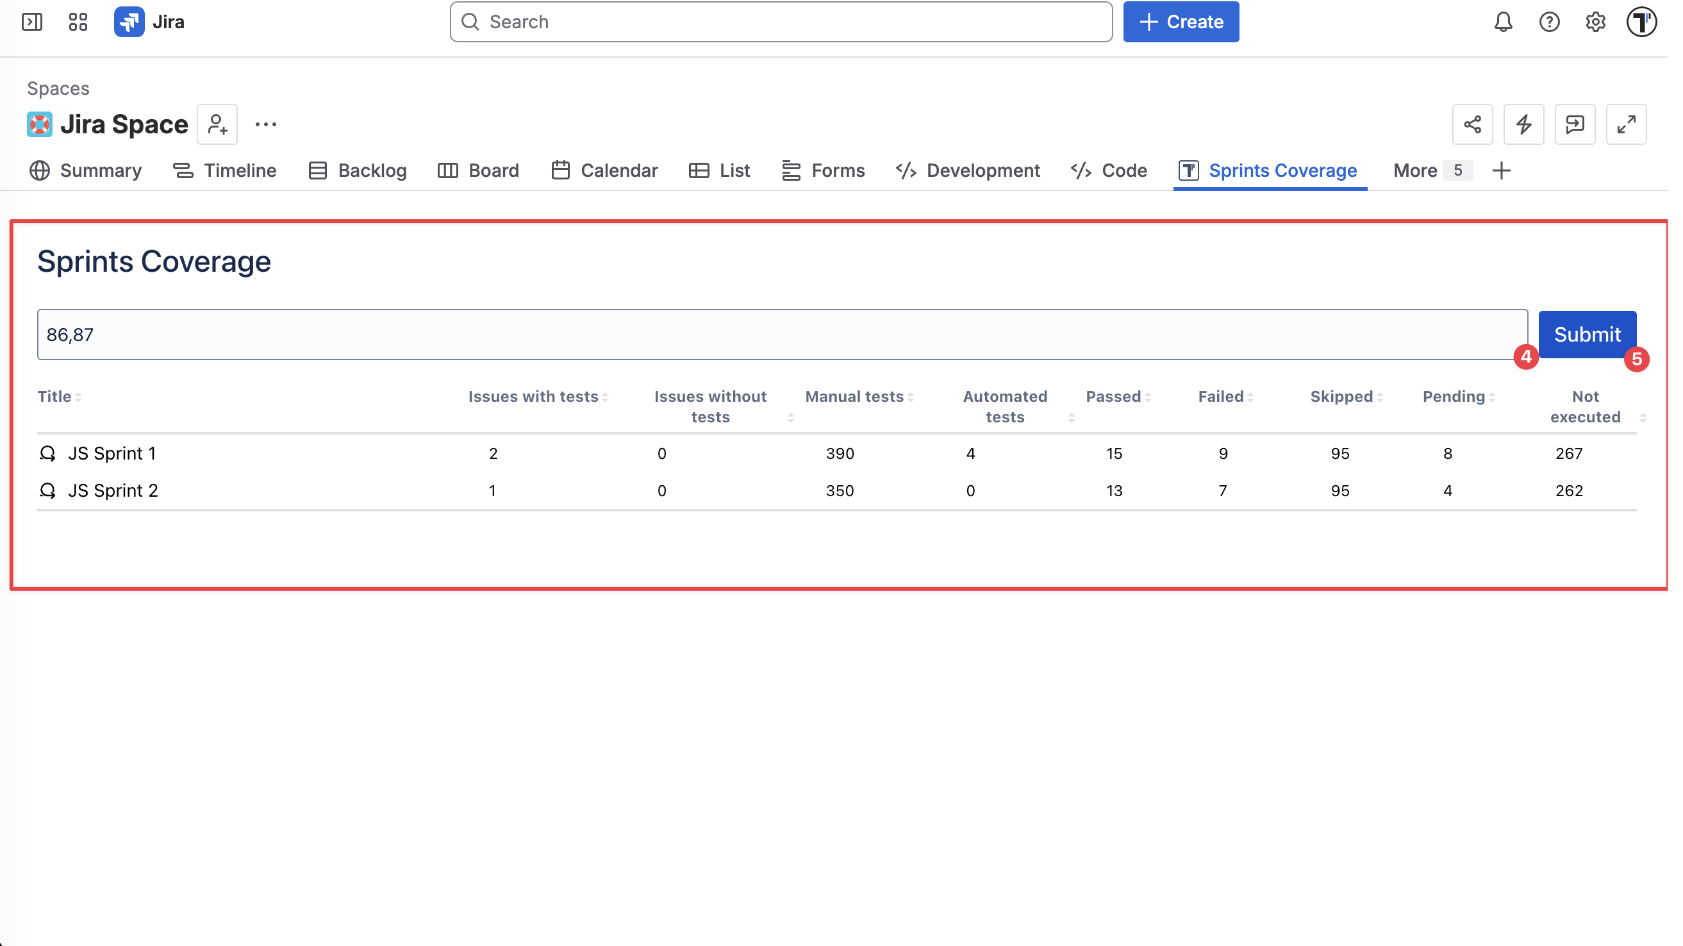Viewport: 1683px width, 946px height.
Task: Click the Jira Space project avatar icon
Action: tap(40, 124)
